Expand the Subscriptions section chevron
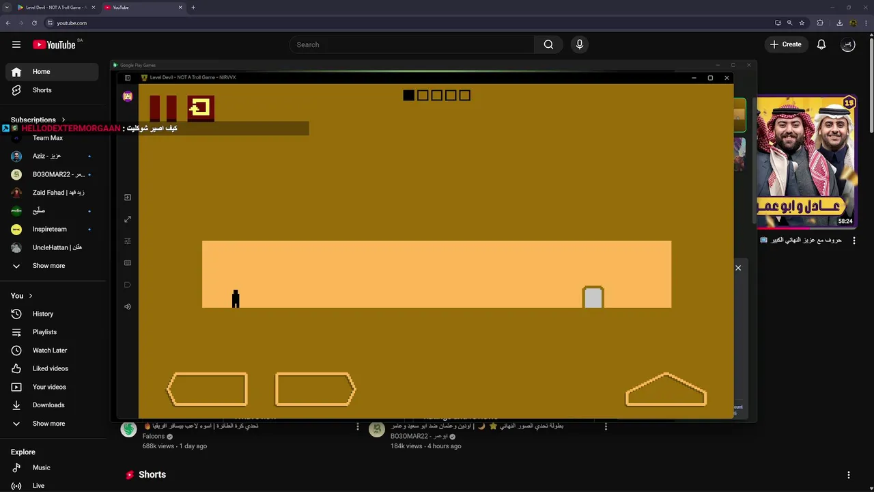 (x=64, y=120)
